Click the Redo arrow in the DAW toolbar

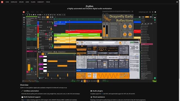[25, 15]
